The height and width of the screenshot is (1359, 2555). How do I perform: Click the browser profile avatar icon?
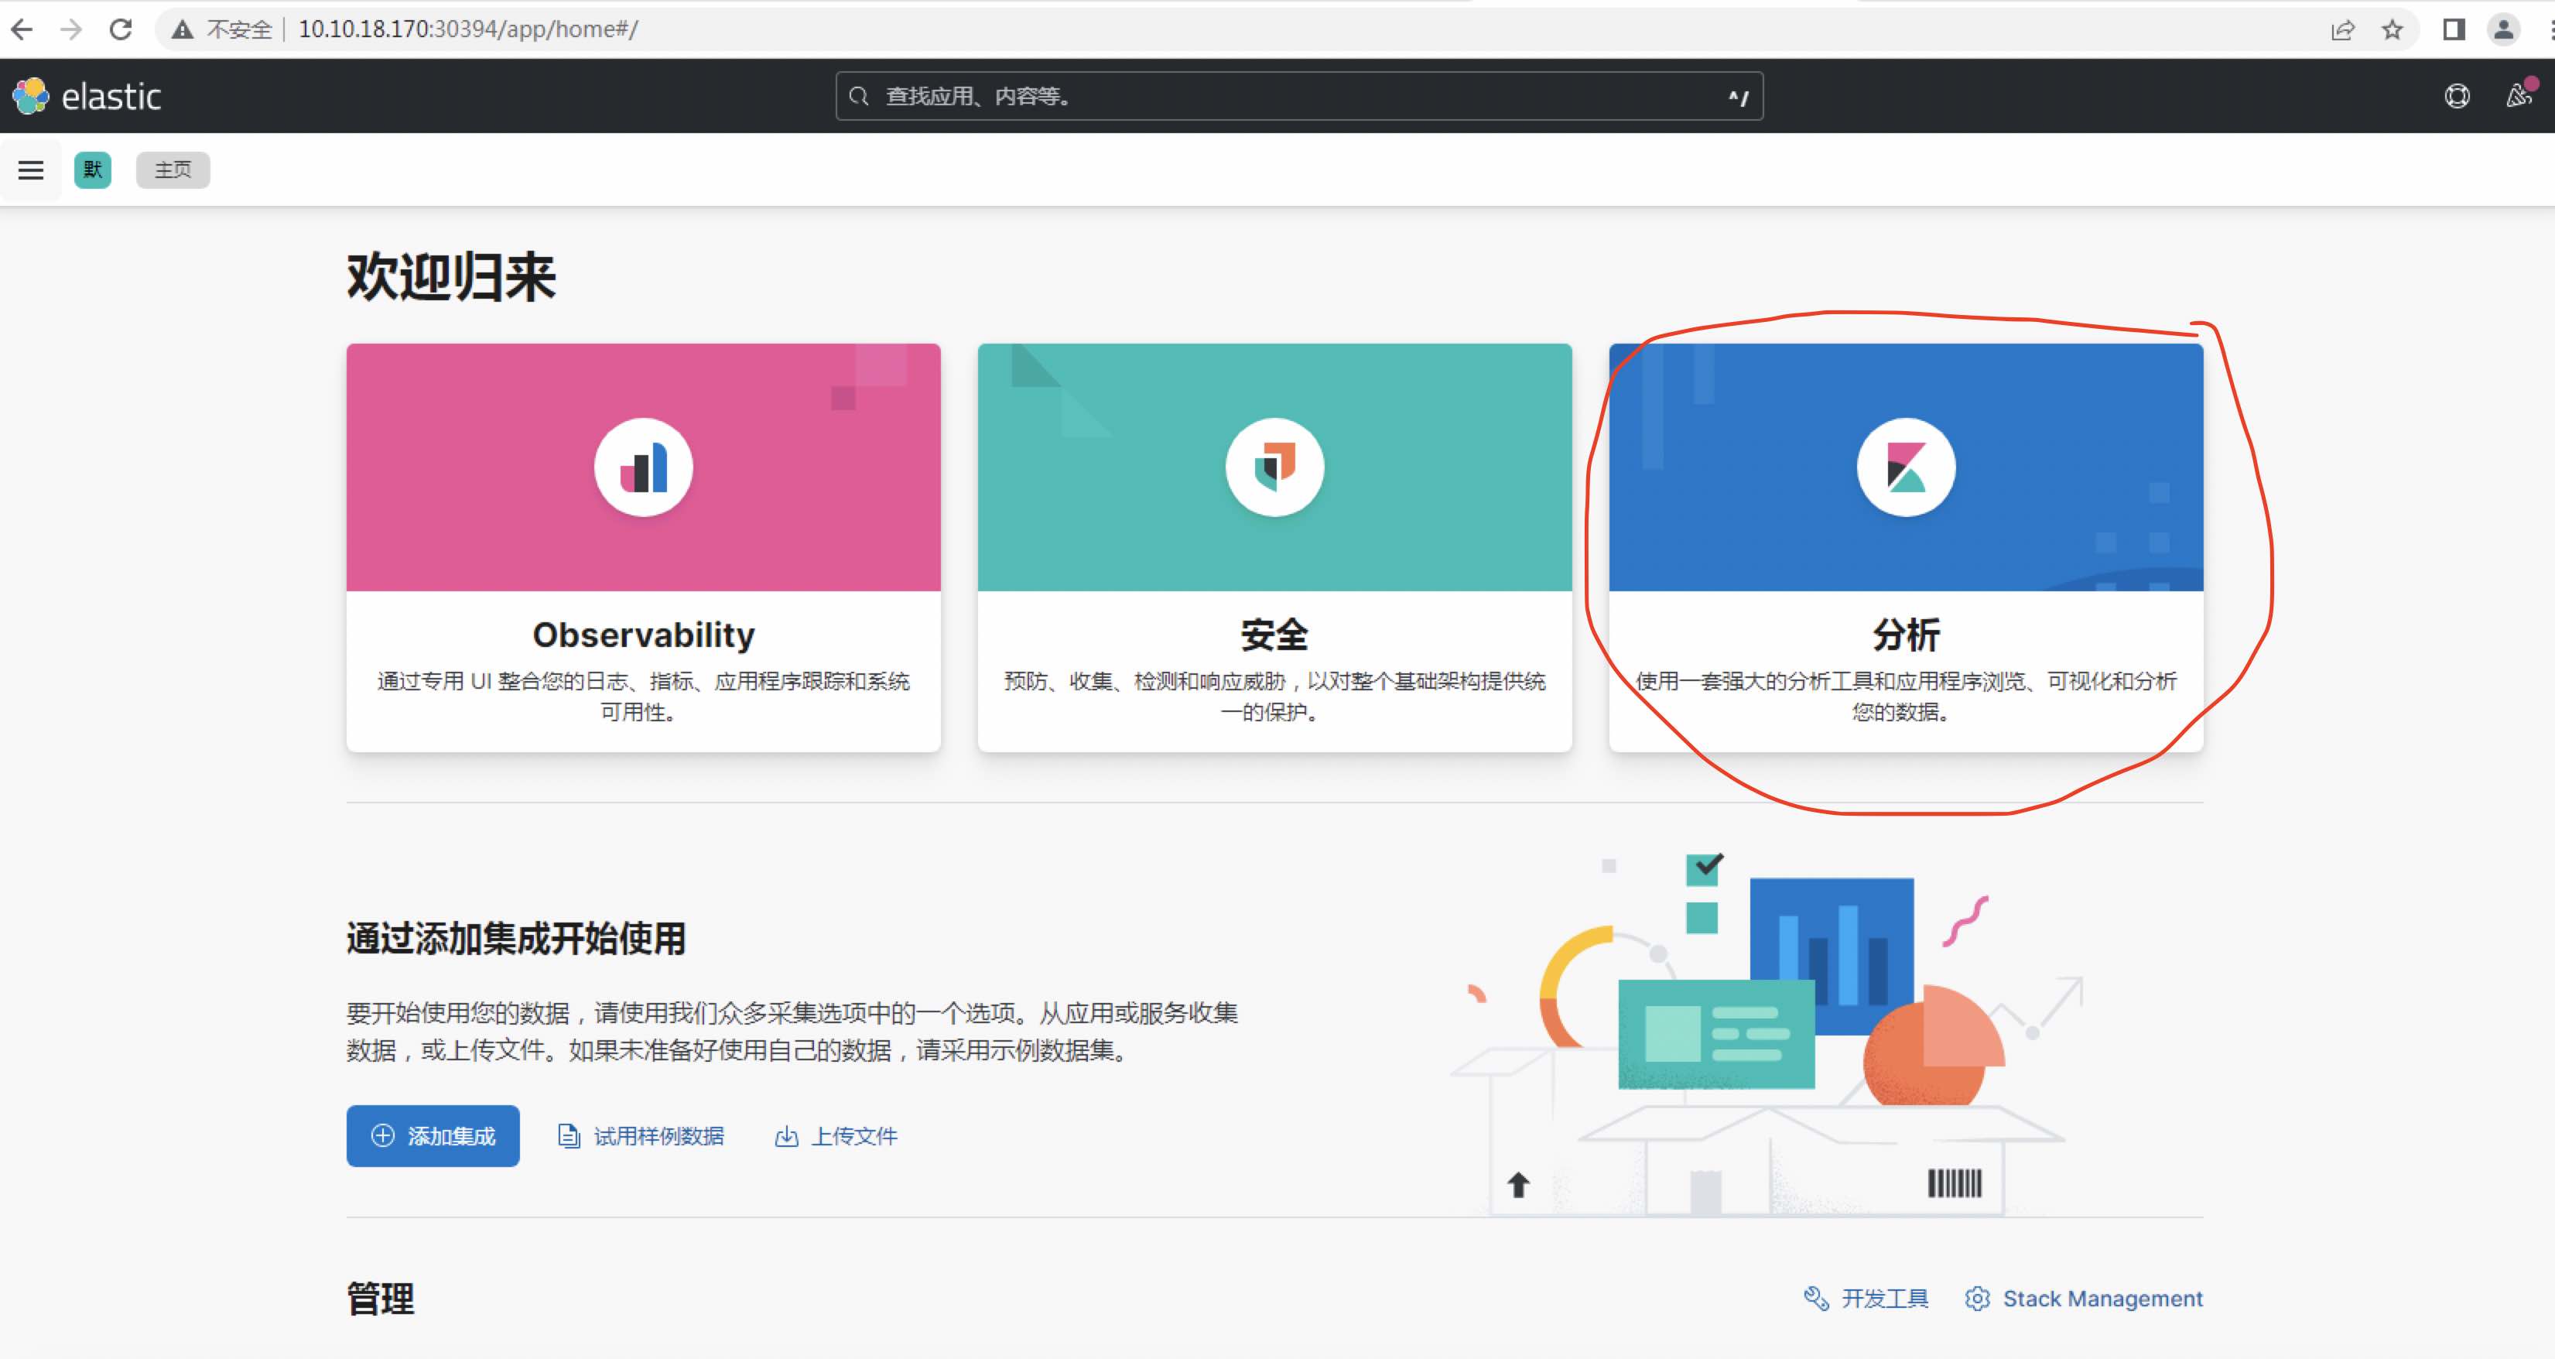(x=2505, y=29)
